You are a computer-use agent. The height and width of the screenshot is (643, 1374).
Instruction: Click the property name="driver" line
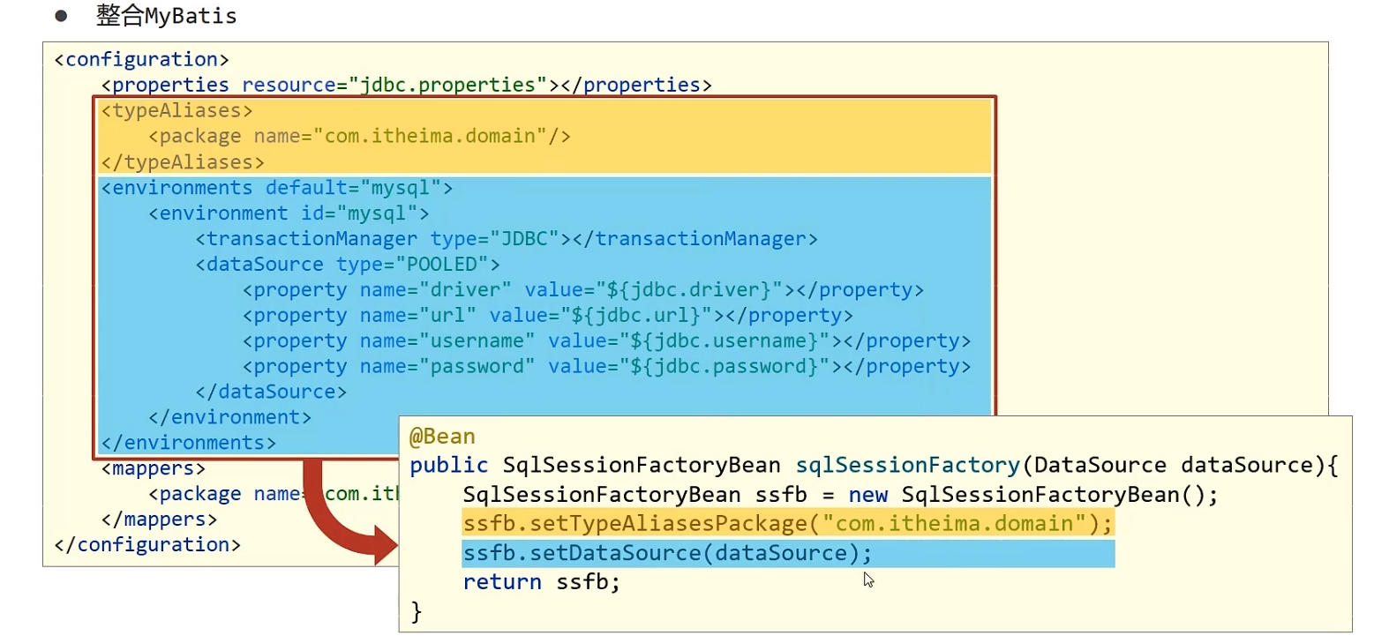pos(583,290)
